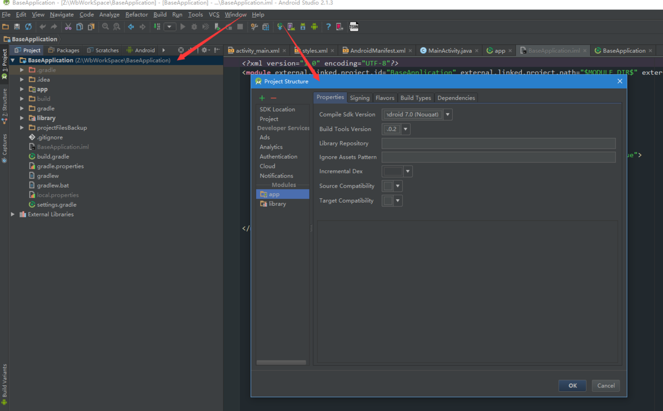Expand the External Libraries node
This screenshot has width=663, height=411.
[x=13, y=214]
